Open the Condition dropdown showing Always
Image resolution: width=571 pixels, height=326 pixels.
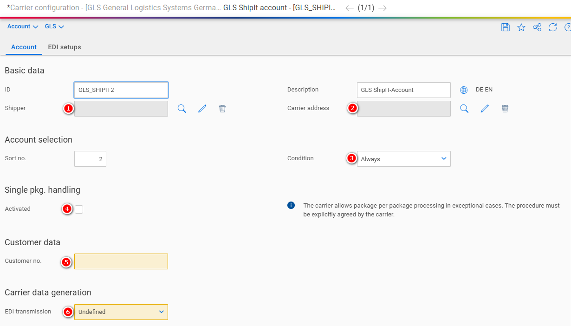point(404,159)
